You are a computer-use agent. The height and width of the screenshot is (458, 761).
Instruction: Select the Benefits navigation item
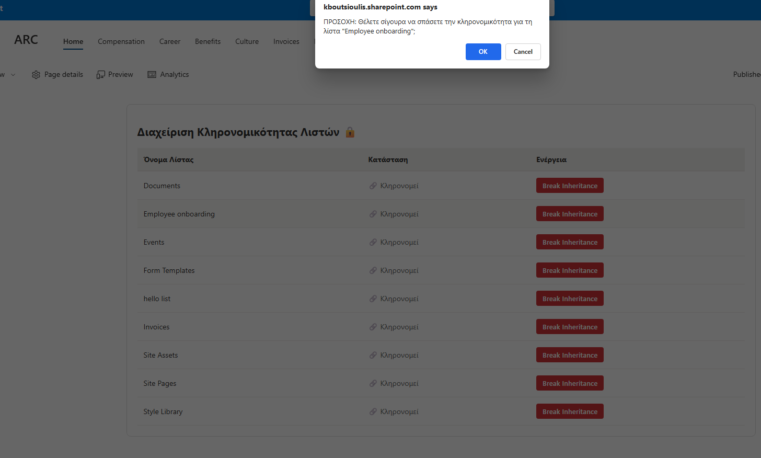(x=207, y=41)
